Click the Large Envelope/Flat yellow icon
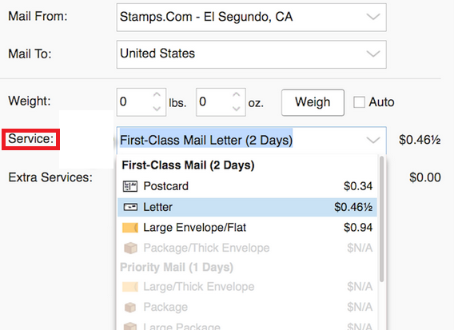The height and width of the screenshot is (330, 454). [130, 228]
